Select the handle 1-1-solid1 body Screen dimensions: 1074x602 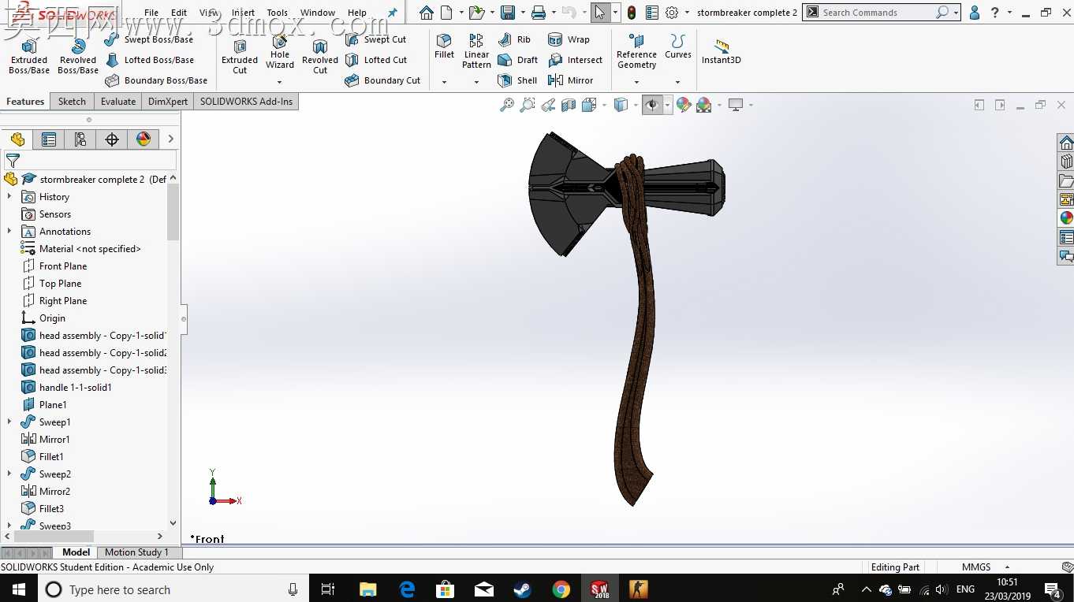pyautogui.click(x=66, y=388)
